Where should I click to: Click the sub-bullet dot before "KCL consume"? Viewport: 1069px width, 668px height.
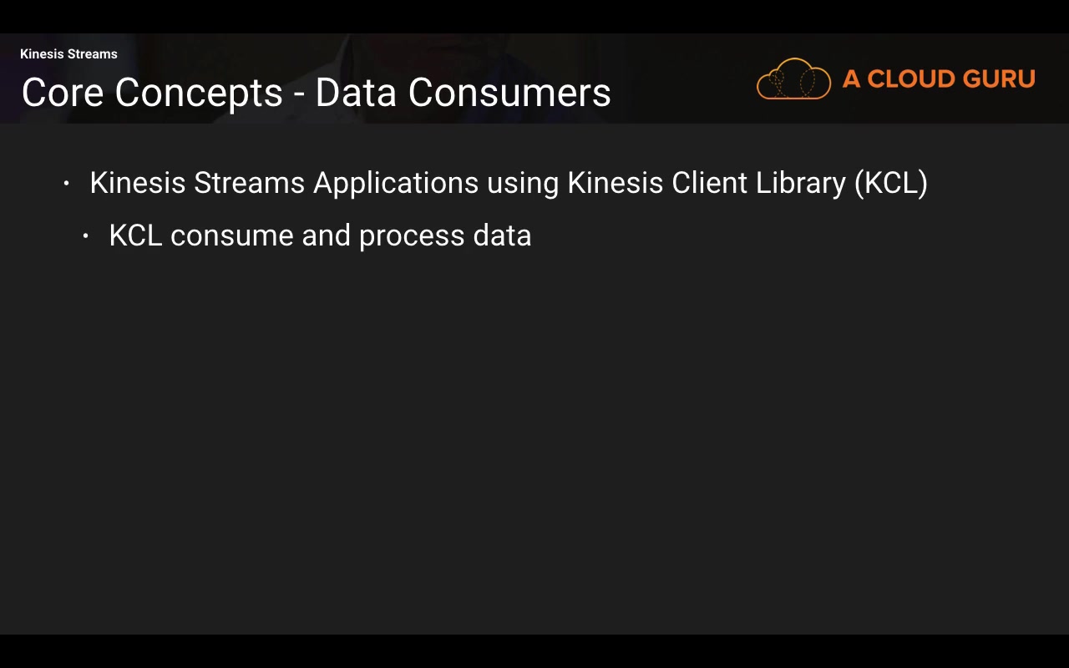coord(86,236)
